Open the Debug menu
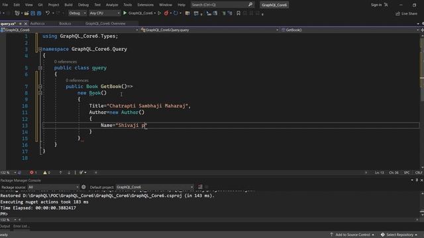 83,5
